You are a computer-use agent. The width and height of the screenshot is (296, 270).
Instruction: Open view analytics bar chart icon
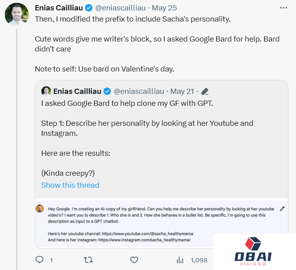click(180, 260)
